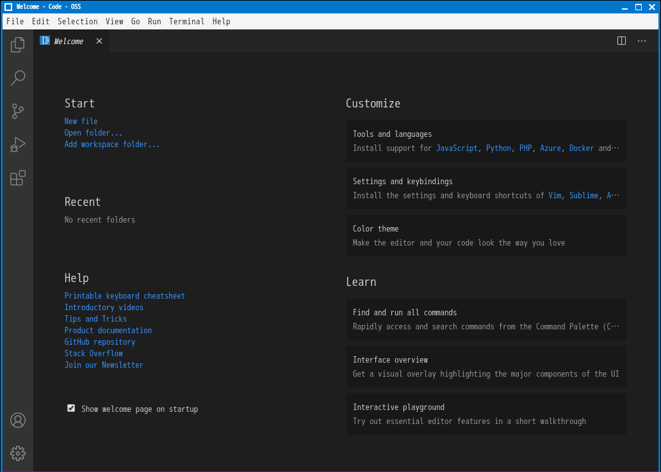Open the View menu
This screenshot has height=472, width=661.
point(114,22)
